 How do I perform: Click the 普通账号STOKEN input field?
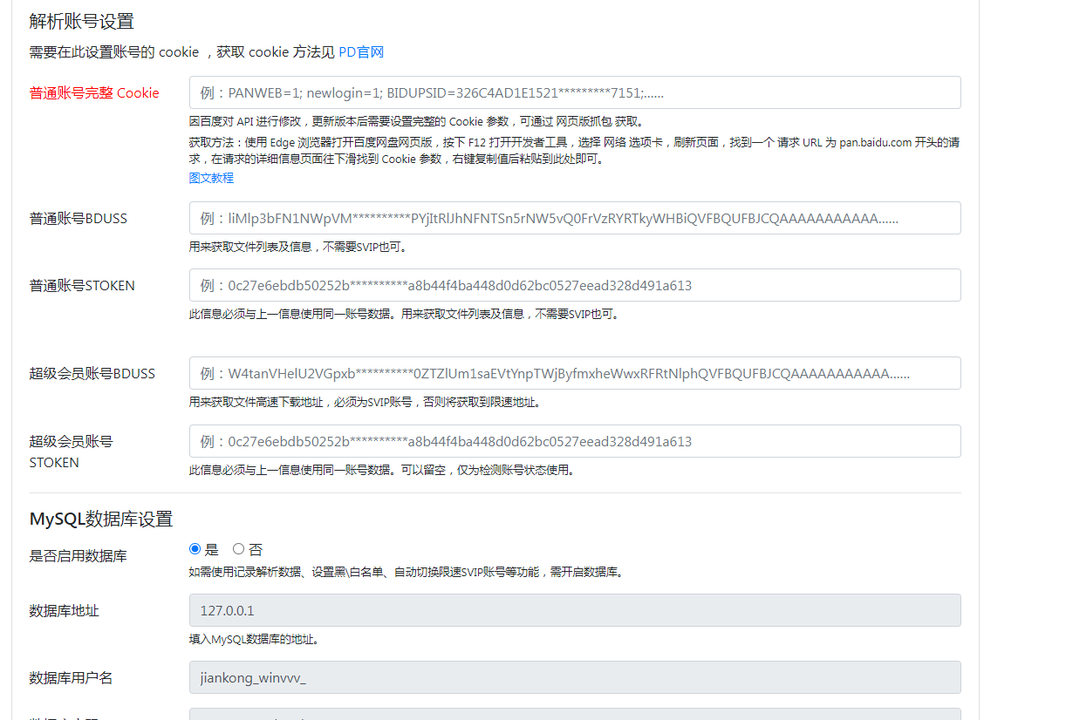pyautogui.click(x=575, y=285)
